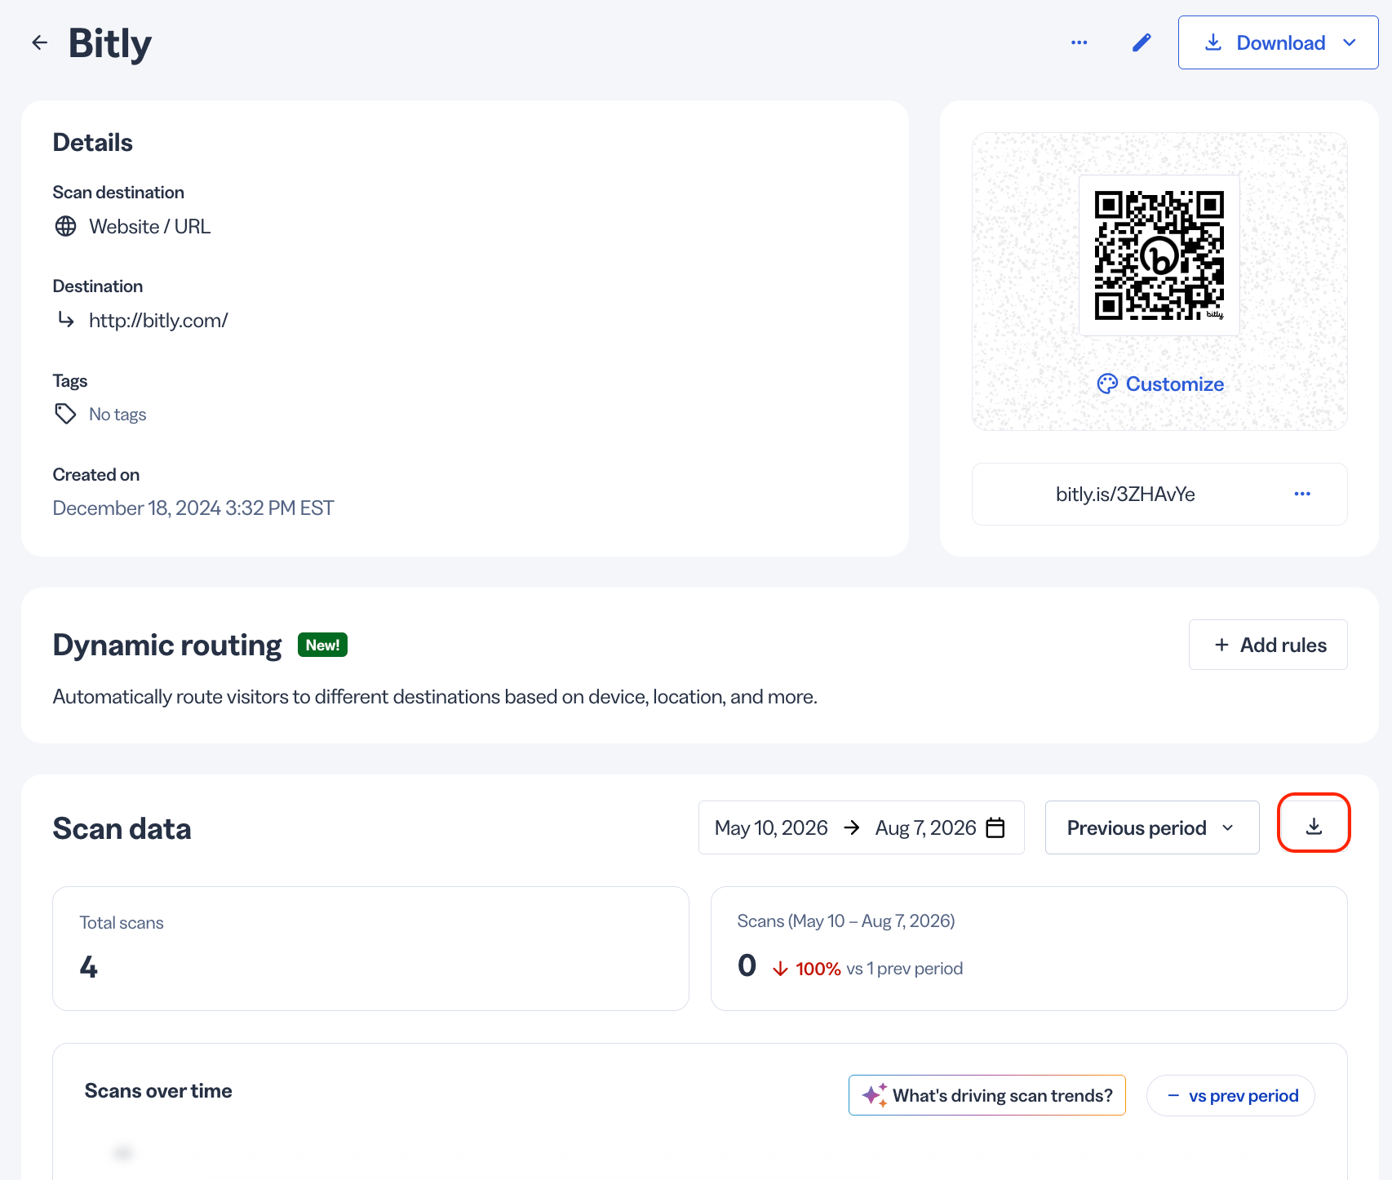Click the No tags text
1392x1180 pixels.
coord(117,414)
